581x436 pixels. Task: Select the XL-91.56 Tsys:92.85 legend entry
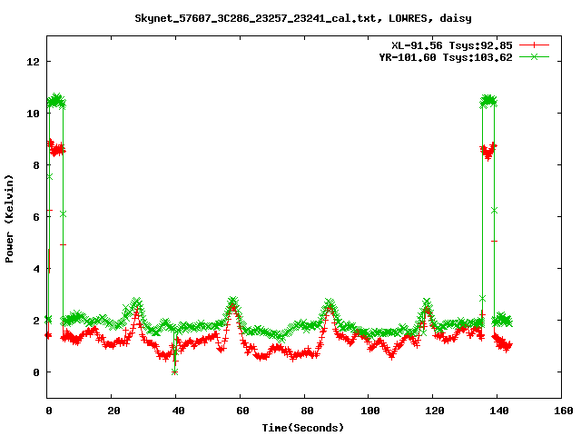452,45
